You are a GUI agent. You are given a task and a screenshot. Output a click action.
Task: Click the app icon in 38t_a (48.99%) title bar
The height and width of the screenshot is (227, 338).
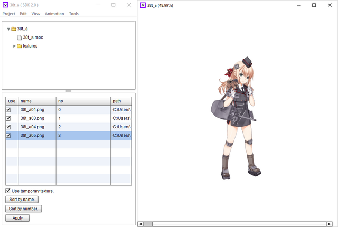point(143,5)
